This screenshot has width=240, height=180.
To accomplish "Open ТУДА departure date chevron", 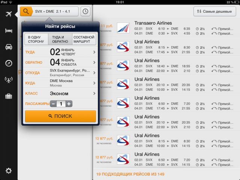I will point(94,52).
